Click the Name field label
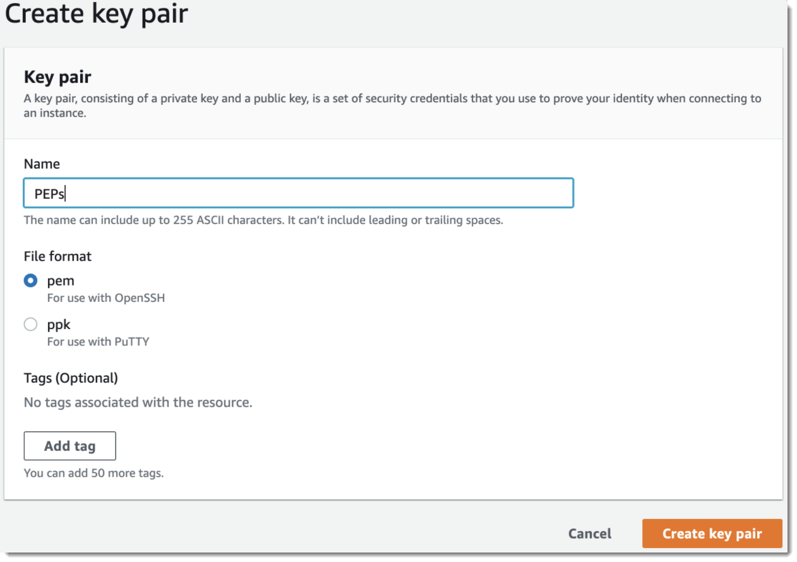797x562 pixels. 42,164
